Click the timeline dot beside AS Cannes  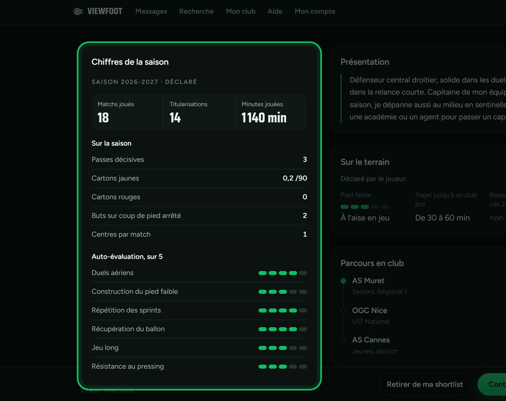click(343, 340)
